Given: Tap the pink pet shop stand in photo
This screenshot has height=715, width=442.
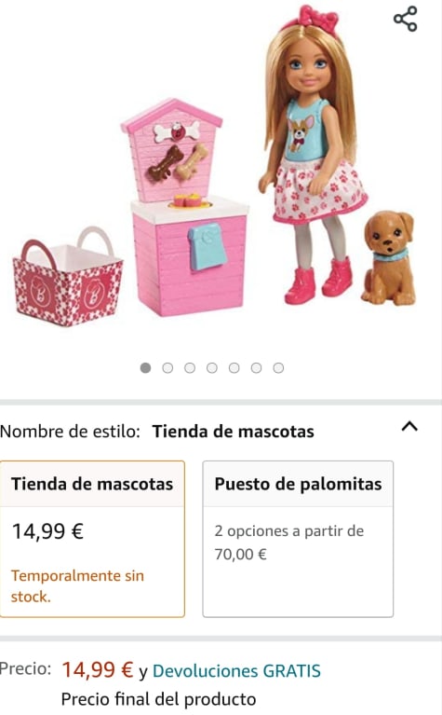Looking at the screenshot, I should [184, 208].
